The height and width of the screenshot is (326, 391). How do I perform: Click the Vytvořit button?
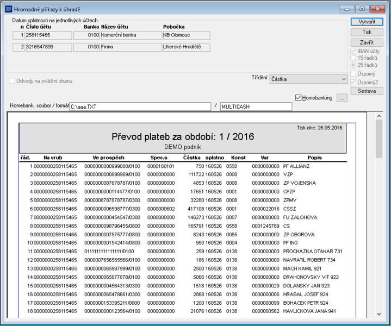coord(367,22)
